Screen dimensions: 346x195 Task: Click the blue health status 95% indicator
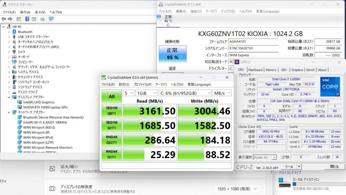172,54
